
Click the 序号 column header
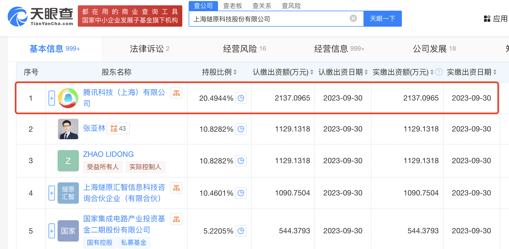31,72
